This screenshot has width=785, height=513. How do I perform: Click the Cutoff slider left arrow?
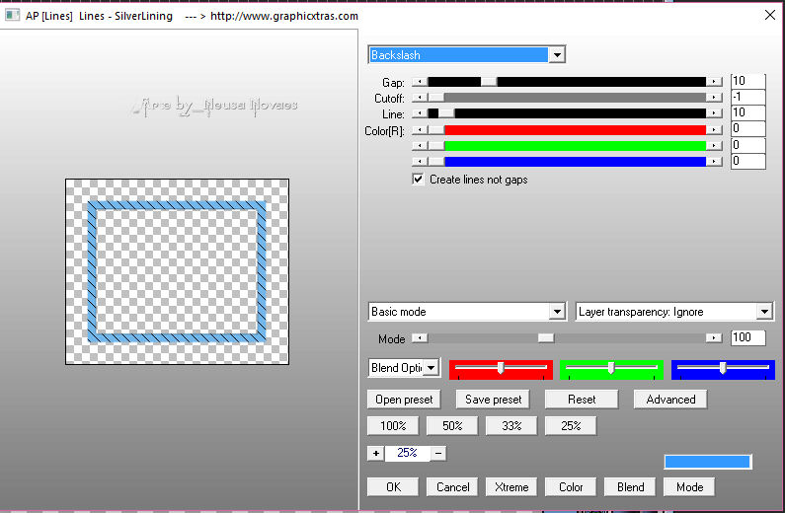click(420, 98)
